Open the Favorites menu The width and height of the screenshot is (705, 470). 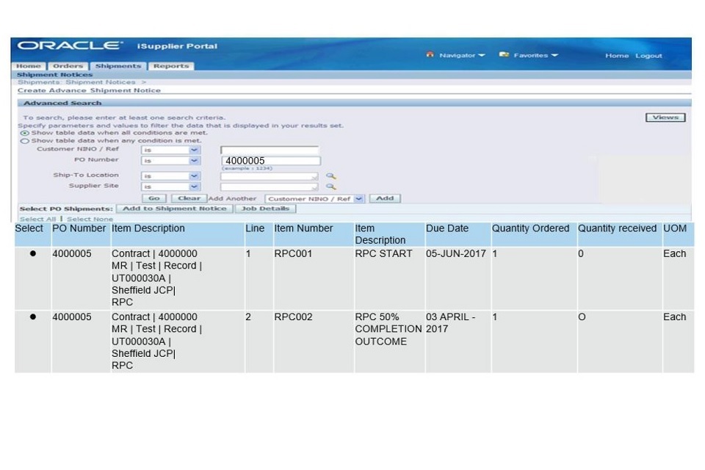[529, 56]
